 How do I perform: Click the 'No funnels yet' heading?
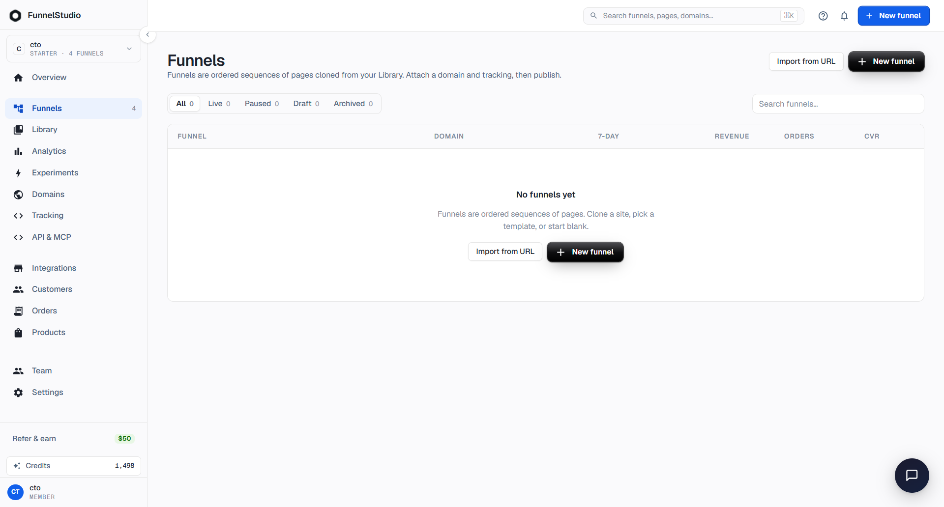click(x=546, y=195)
